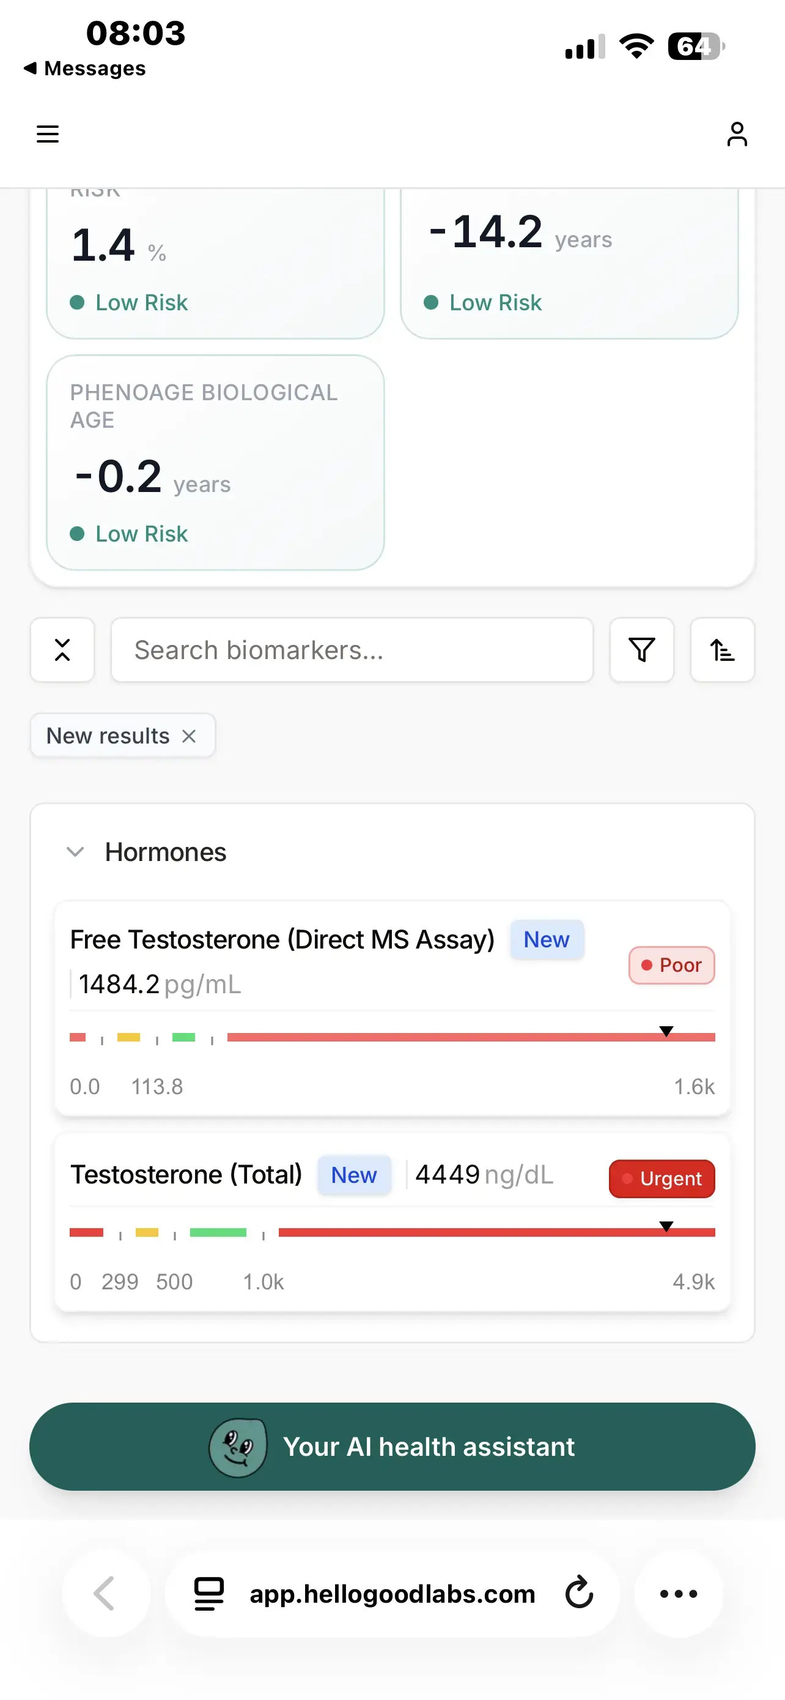Open Your AI health assistant
The height and width of the screenshot is (1700, 785).
[x=392, y=1446]
